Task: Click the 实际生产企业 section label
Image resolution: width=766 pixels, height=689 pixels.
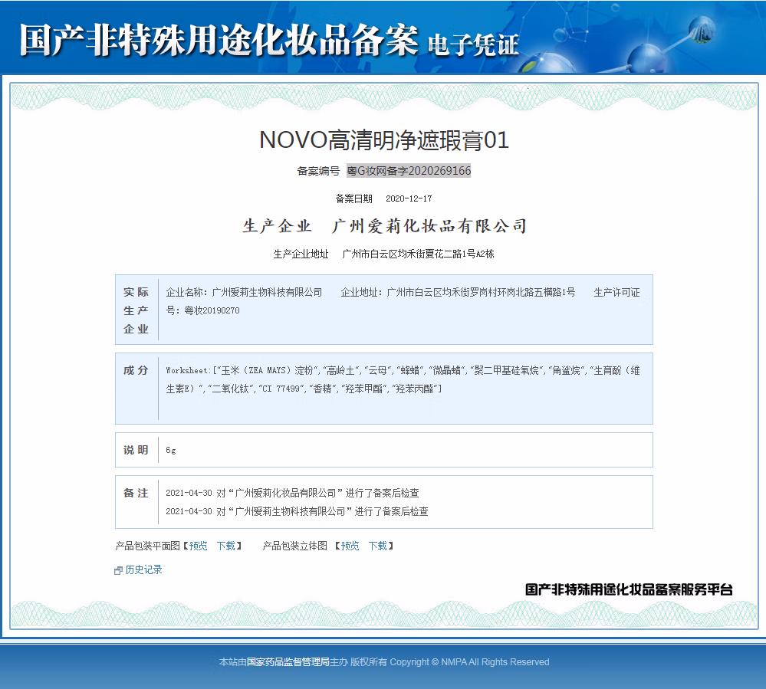Action: pyautogui.click(x=136, y=310)
